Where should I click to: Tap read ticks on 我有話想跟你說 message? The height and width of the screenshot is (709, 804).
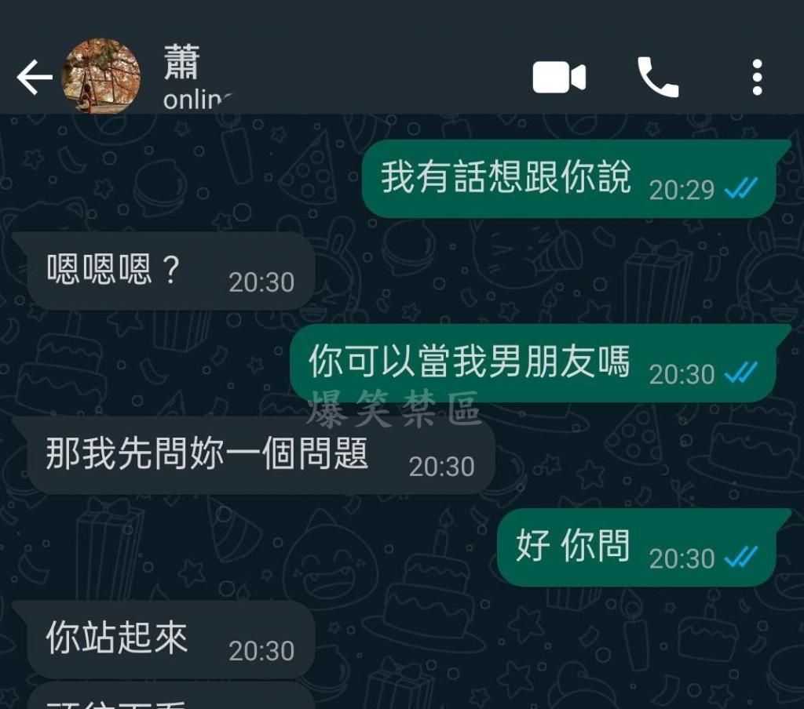[x=741, y=188]
